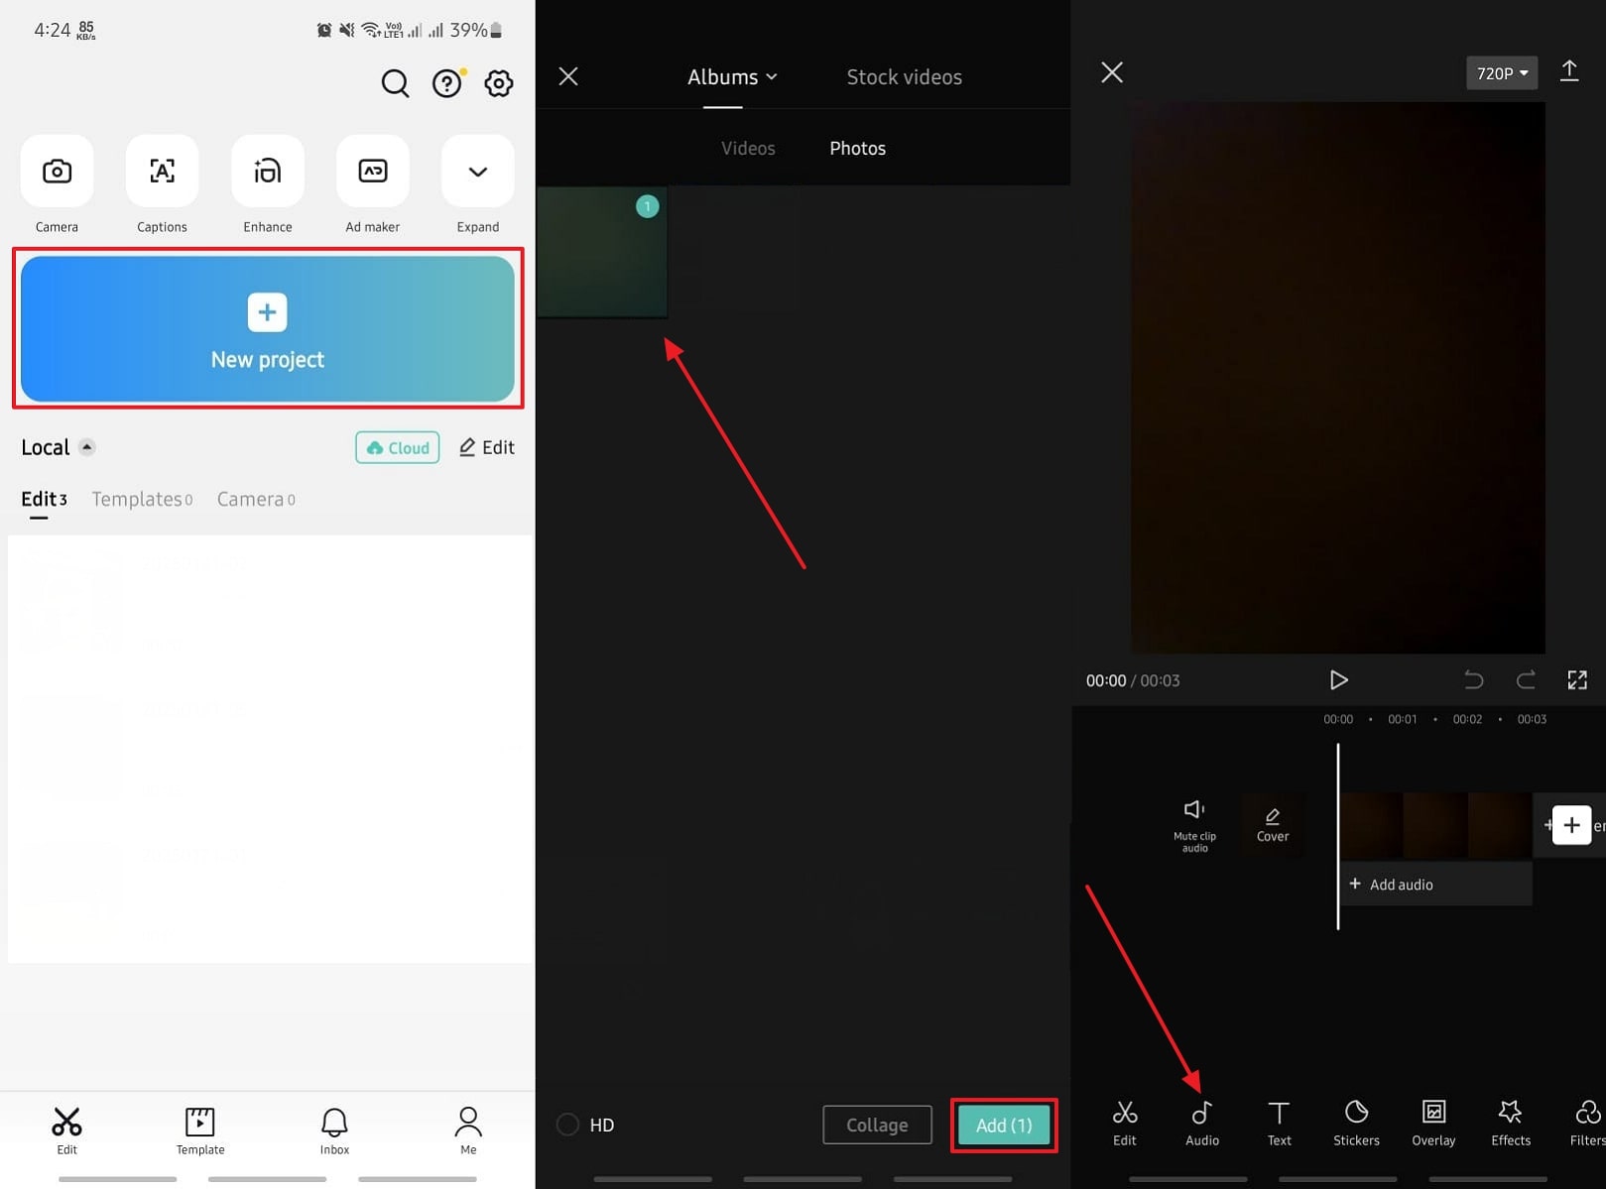Open the Captions tool
Viewport: 1606px width, 1189px height.
(x=162, y=184)
